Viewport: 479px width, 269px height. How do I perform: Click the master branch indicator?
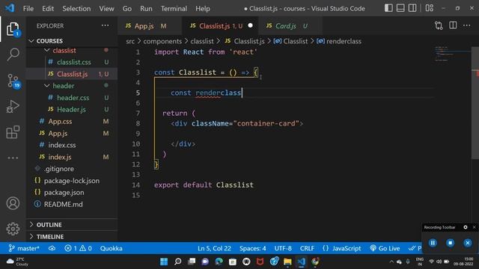pos(24,248)
